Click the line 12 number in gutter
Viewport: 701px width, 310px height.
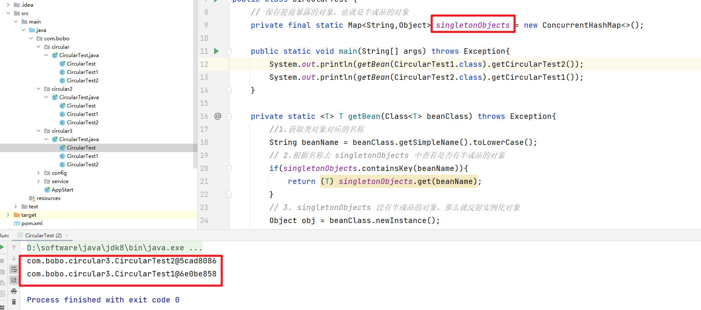(204, 64)
